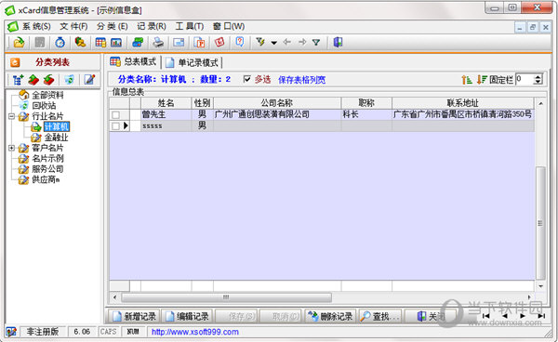Screen dimensions: 558x342
Task: Click the 删除记录 button
Action: (330, 316)
